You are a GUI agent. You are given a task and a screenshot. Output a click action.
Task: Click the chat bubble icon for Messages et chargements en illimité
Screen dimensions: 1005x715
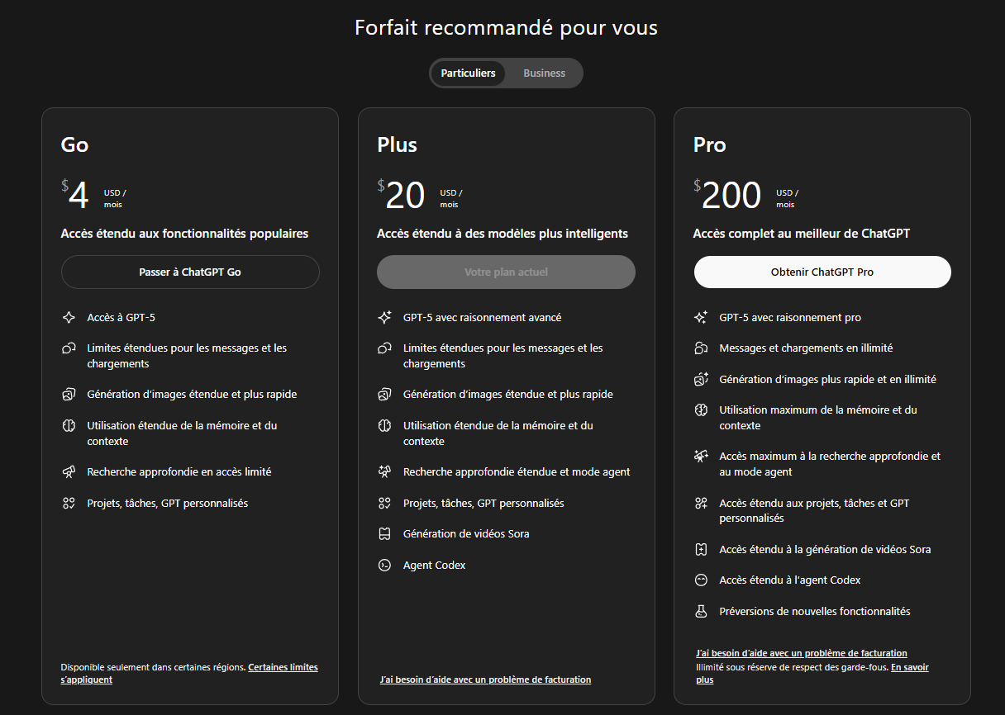pyautogui.click(x=701, y=348)
